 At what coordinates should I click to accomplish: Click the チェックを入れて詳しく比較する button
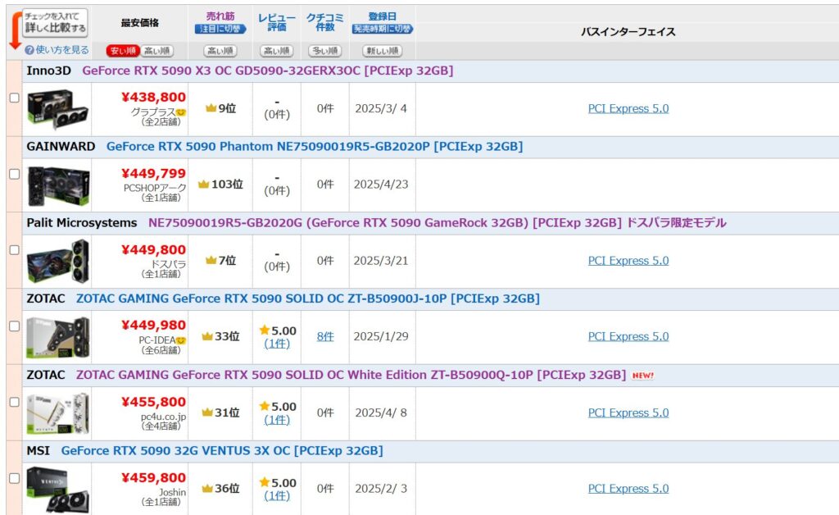coord(55,22)
